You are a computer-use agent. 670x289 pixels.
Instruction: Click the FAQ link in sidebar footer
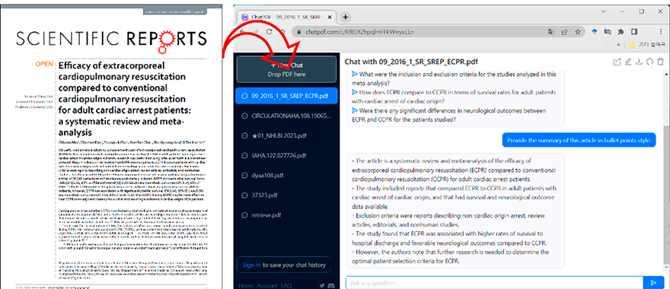point(286,286)
